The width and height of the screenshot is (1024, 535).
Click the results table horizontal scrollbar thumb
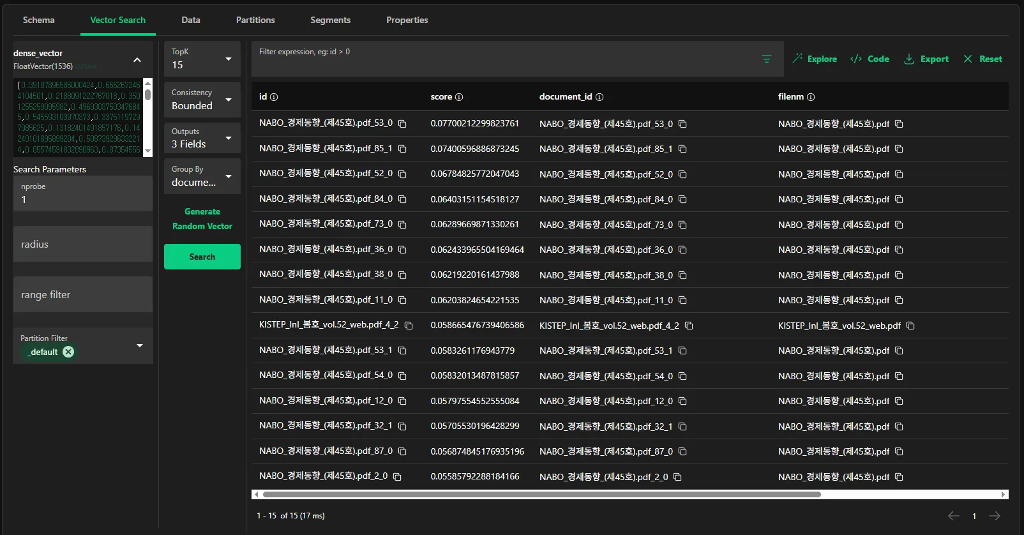[x=542, y=494]
